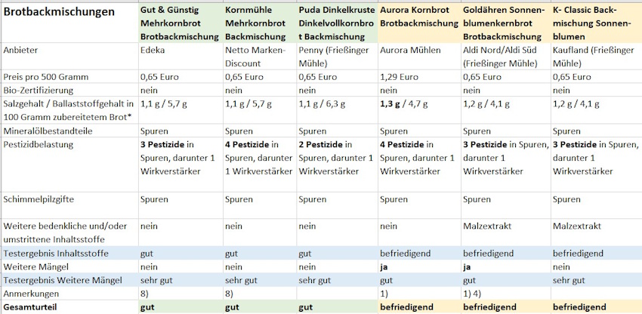
Task: Click the Puda Dinkelkruste column header
Action: 336,23
